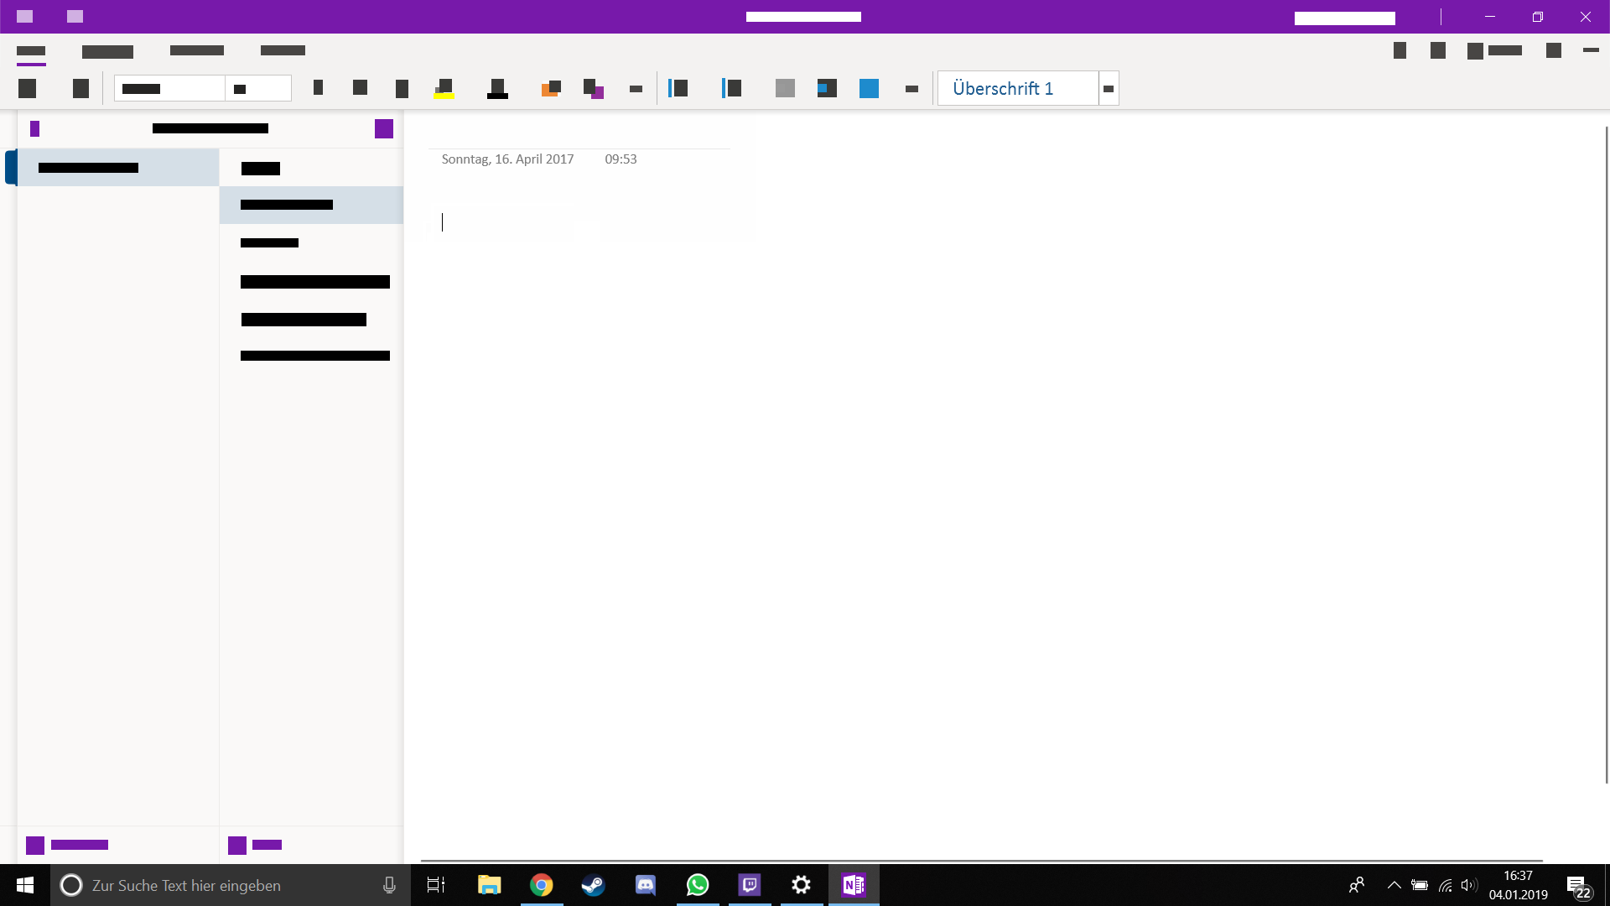Screen dimensions: 1610x906
Task: Open Steam from the taskbar
Action: (594, 885)
